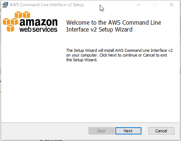Click the partially hidden text below the dialog
The height and width of the screenshot is (141, 181).
coord(51,140)
